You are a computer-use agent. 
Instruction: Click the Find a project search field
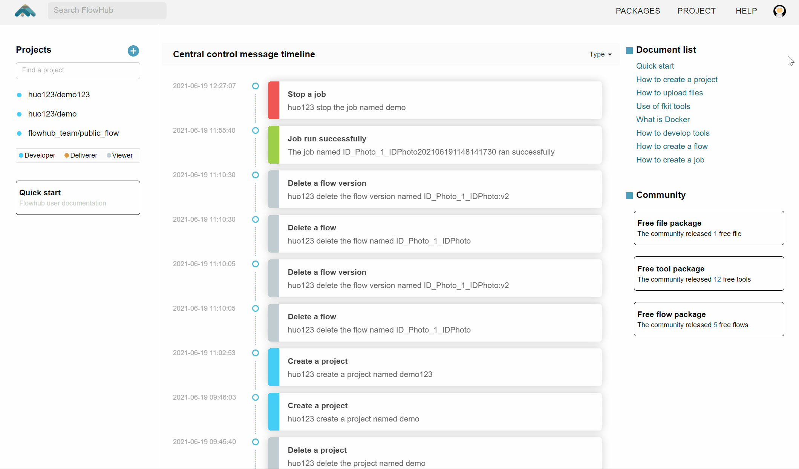click(x=78, y=71)
